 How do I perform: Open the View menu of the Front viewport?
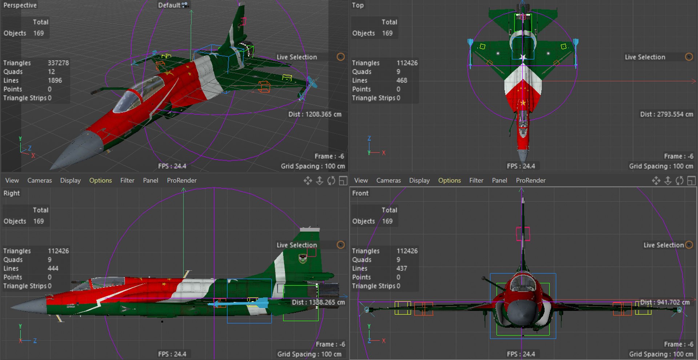pos(361,181)
